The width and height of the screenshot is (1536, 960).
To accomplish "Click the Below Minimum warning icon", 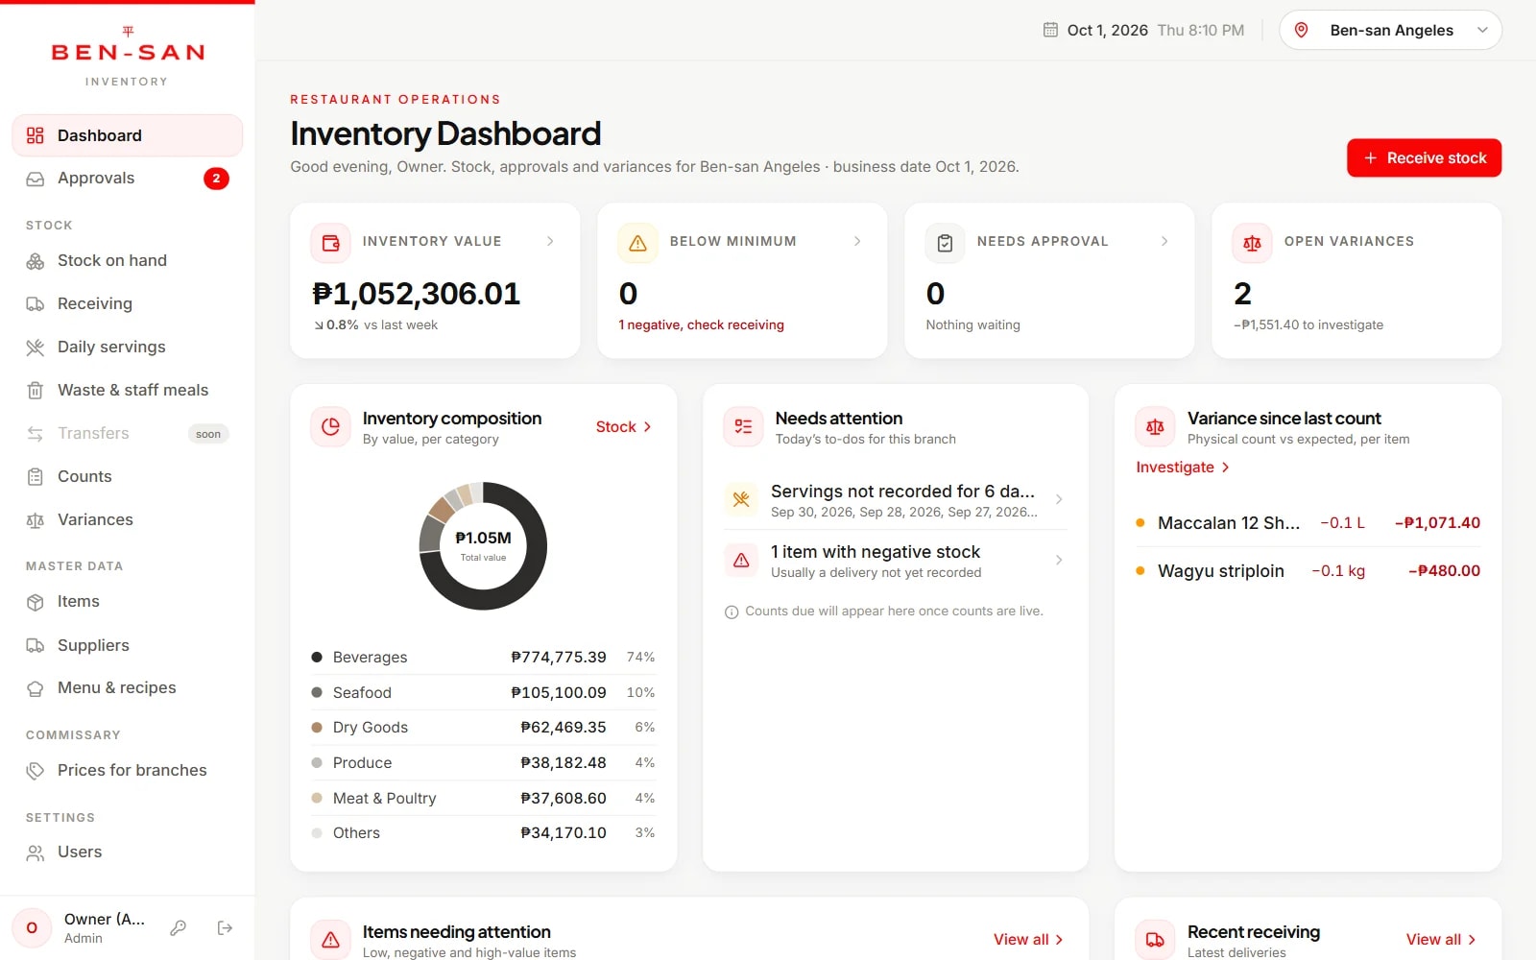I will [637, 243].
